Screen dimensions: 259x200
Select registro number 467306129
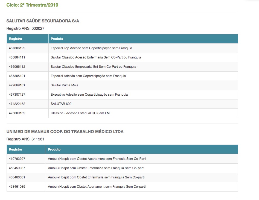point(17,48)
